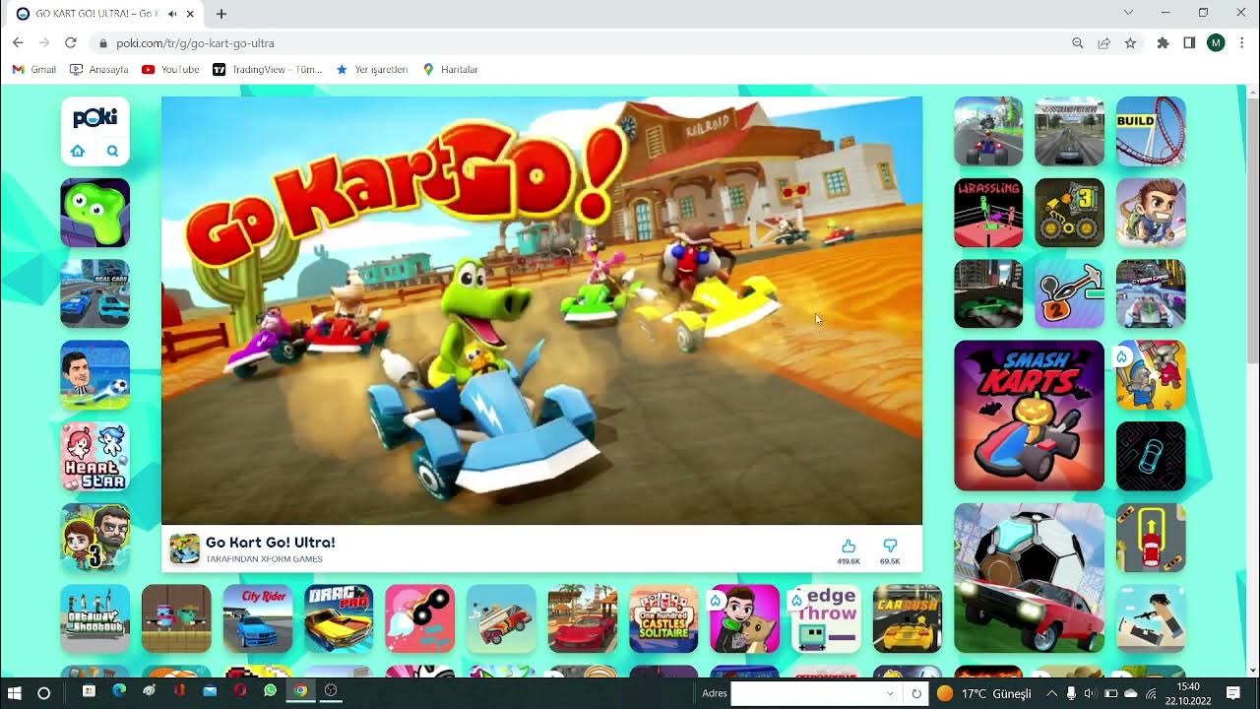Image resolution: width=1260 pixels, height=709 pixels.
Task: Open the Drag Pro game thumbnail
Action: tap(339, 619)
